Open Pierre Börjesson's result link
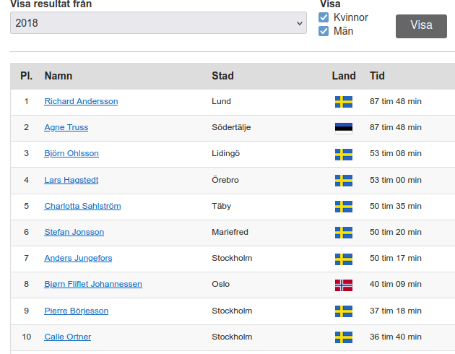455x354 pixels. [x=76, y=311]
